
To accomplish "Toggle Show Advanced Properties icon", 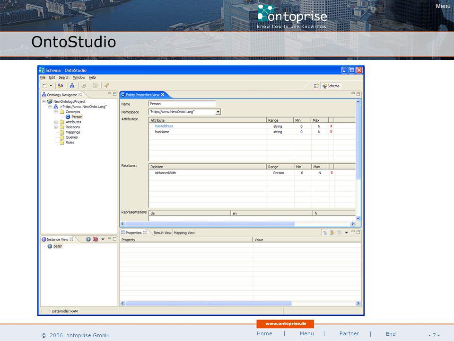I will coord(332,233).
